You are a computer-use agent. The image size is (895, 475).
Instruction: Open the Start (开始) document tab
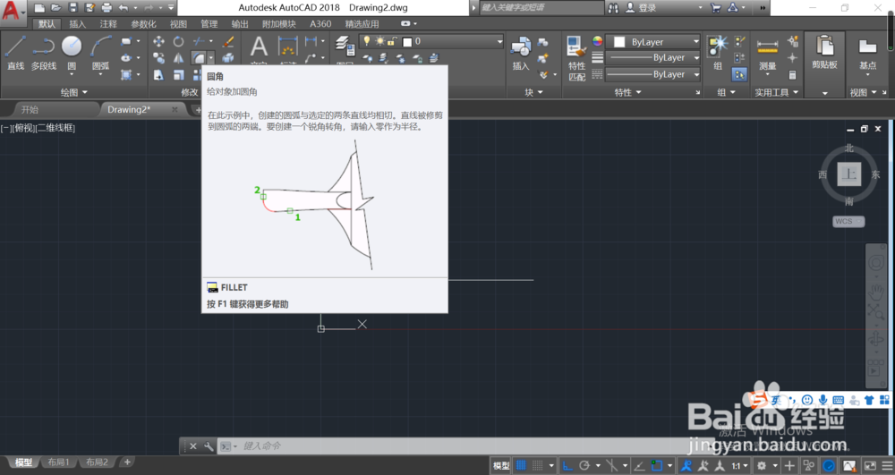coord(30,109)
